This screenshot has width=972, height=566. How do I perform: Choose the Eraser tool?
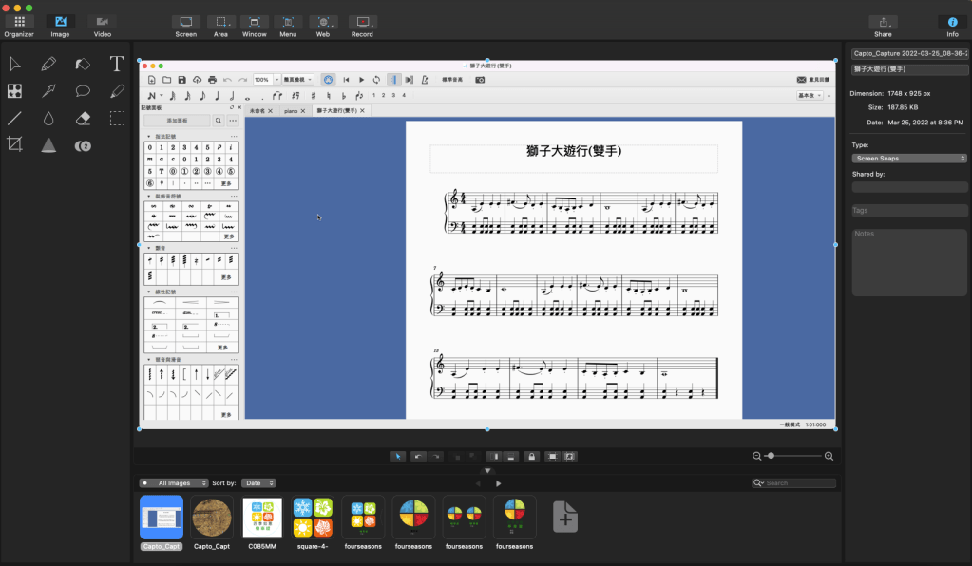point(83,119)
